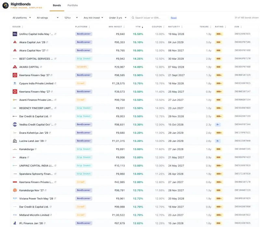The width and height of the screenshot is (260, 227).
Task: Open external link icon for BEST CAPITAL SERVICES
Action: tap(55, 59)
